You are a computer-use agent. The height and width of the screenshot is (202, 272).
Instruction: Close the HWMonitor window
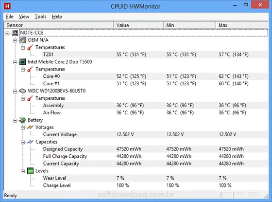(260, 5)
